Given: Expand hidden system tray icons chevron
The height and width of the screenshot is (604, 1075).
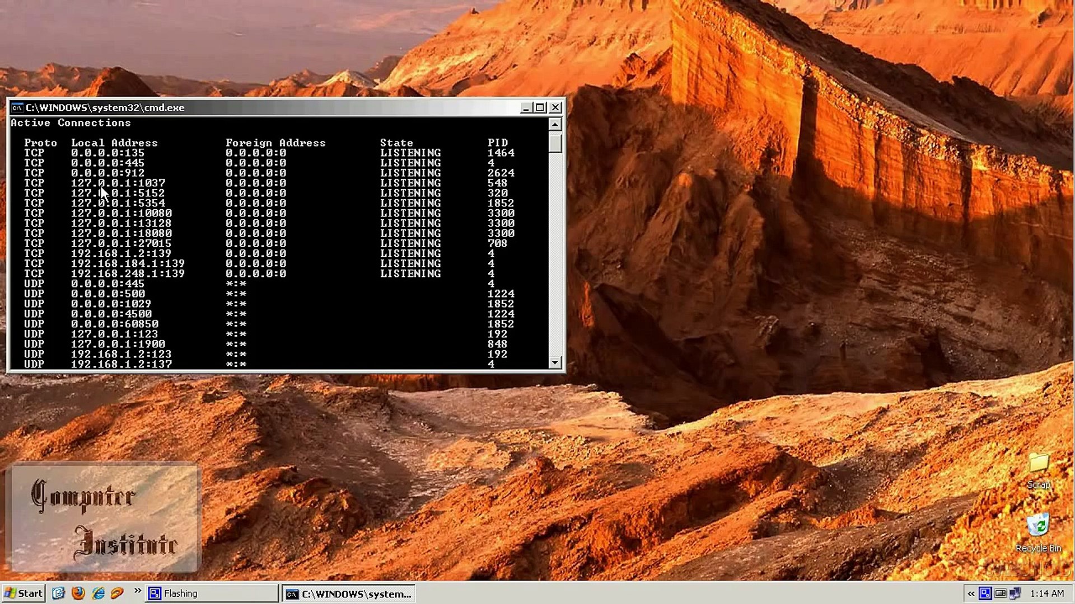Looking at the screenshot, I should pos(971,593).
